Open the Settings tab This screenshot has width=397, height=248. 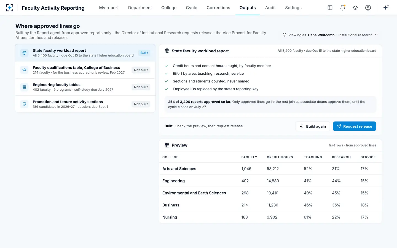pyautogui.click(x=293, y=8)
